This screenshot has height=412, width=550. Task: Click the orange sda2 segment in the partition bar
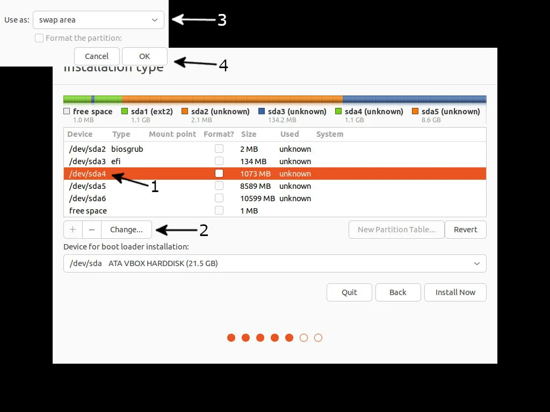231,99
